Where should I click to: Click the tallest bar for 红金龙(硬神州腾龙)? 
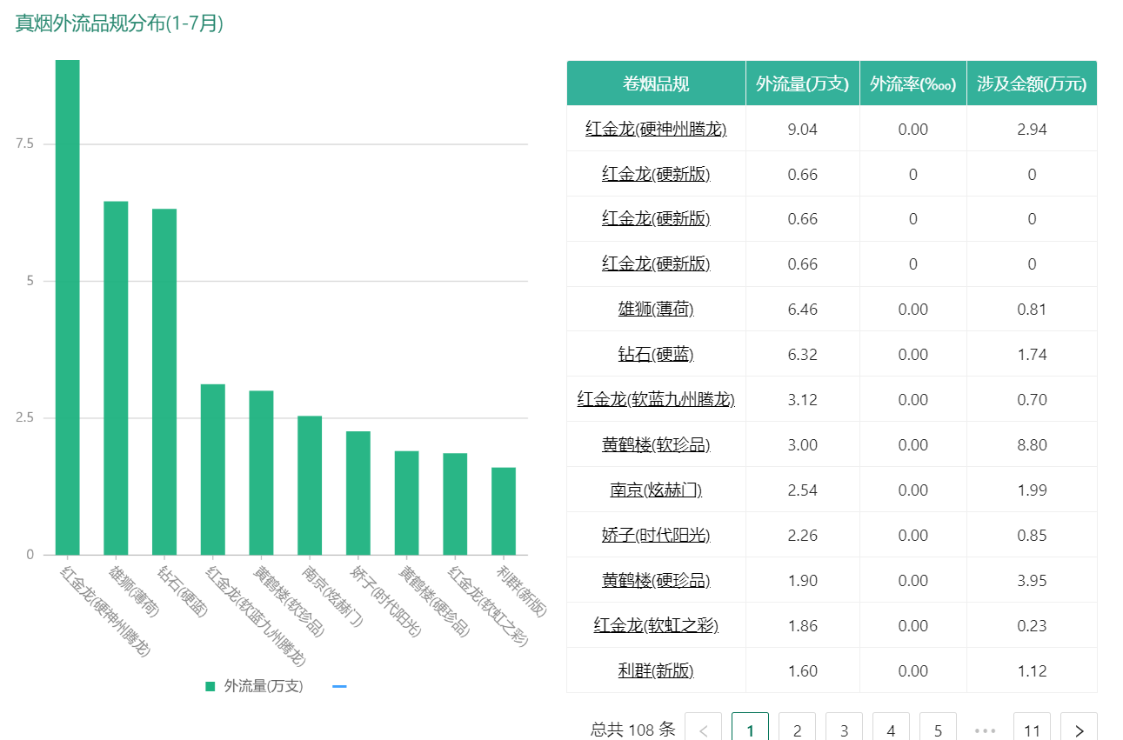point(67,307)
